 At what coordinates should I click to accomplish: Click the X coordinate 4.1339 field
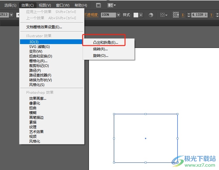(199, 15)
